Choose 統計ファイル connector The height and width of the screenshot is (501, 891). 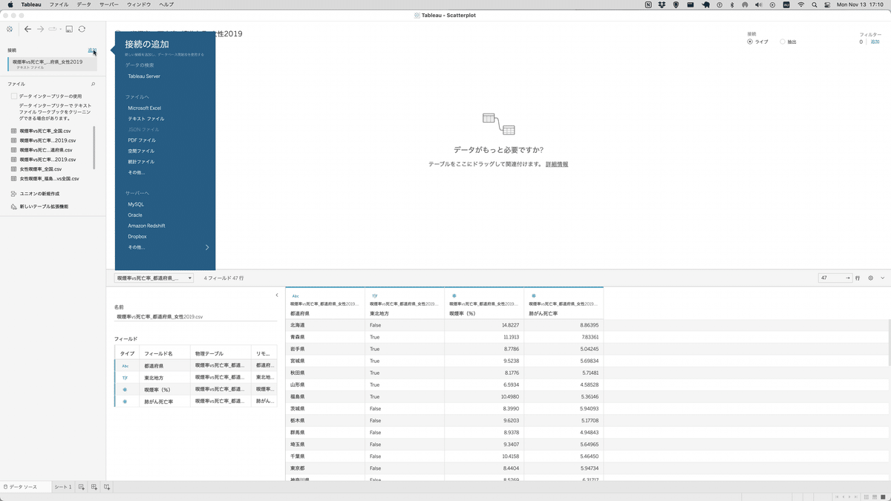(x=141, y=162)
